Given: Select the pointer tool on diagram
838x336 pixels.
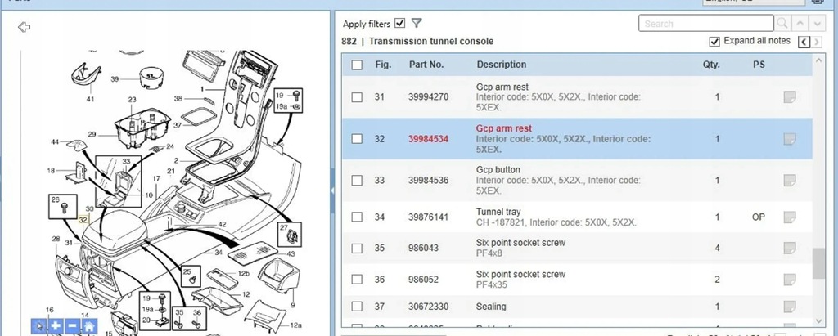Looking at the screenshot, I should point(38,325).
